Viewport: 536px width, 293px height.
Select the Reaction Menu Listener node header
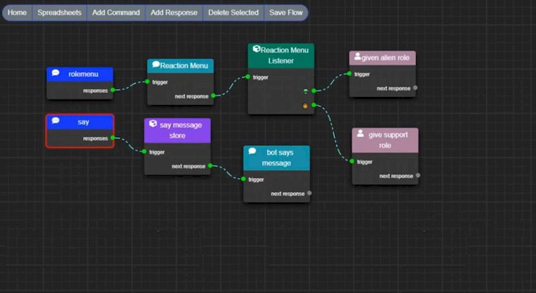(x=281, y=56)
